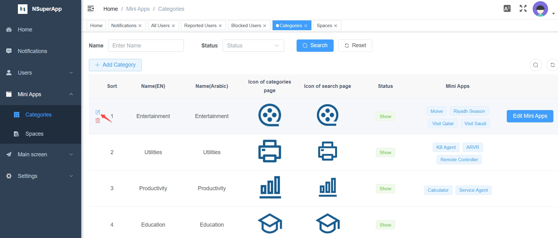The height and width of the screenshot is (238, 558).
Task: Open the user avatar menu
Action: tap(540, 9)
